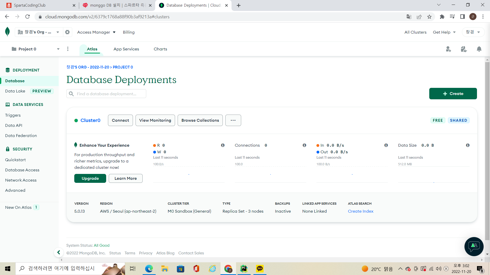Open Triggers in sidebar

13,115
